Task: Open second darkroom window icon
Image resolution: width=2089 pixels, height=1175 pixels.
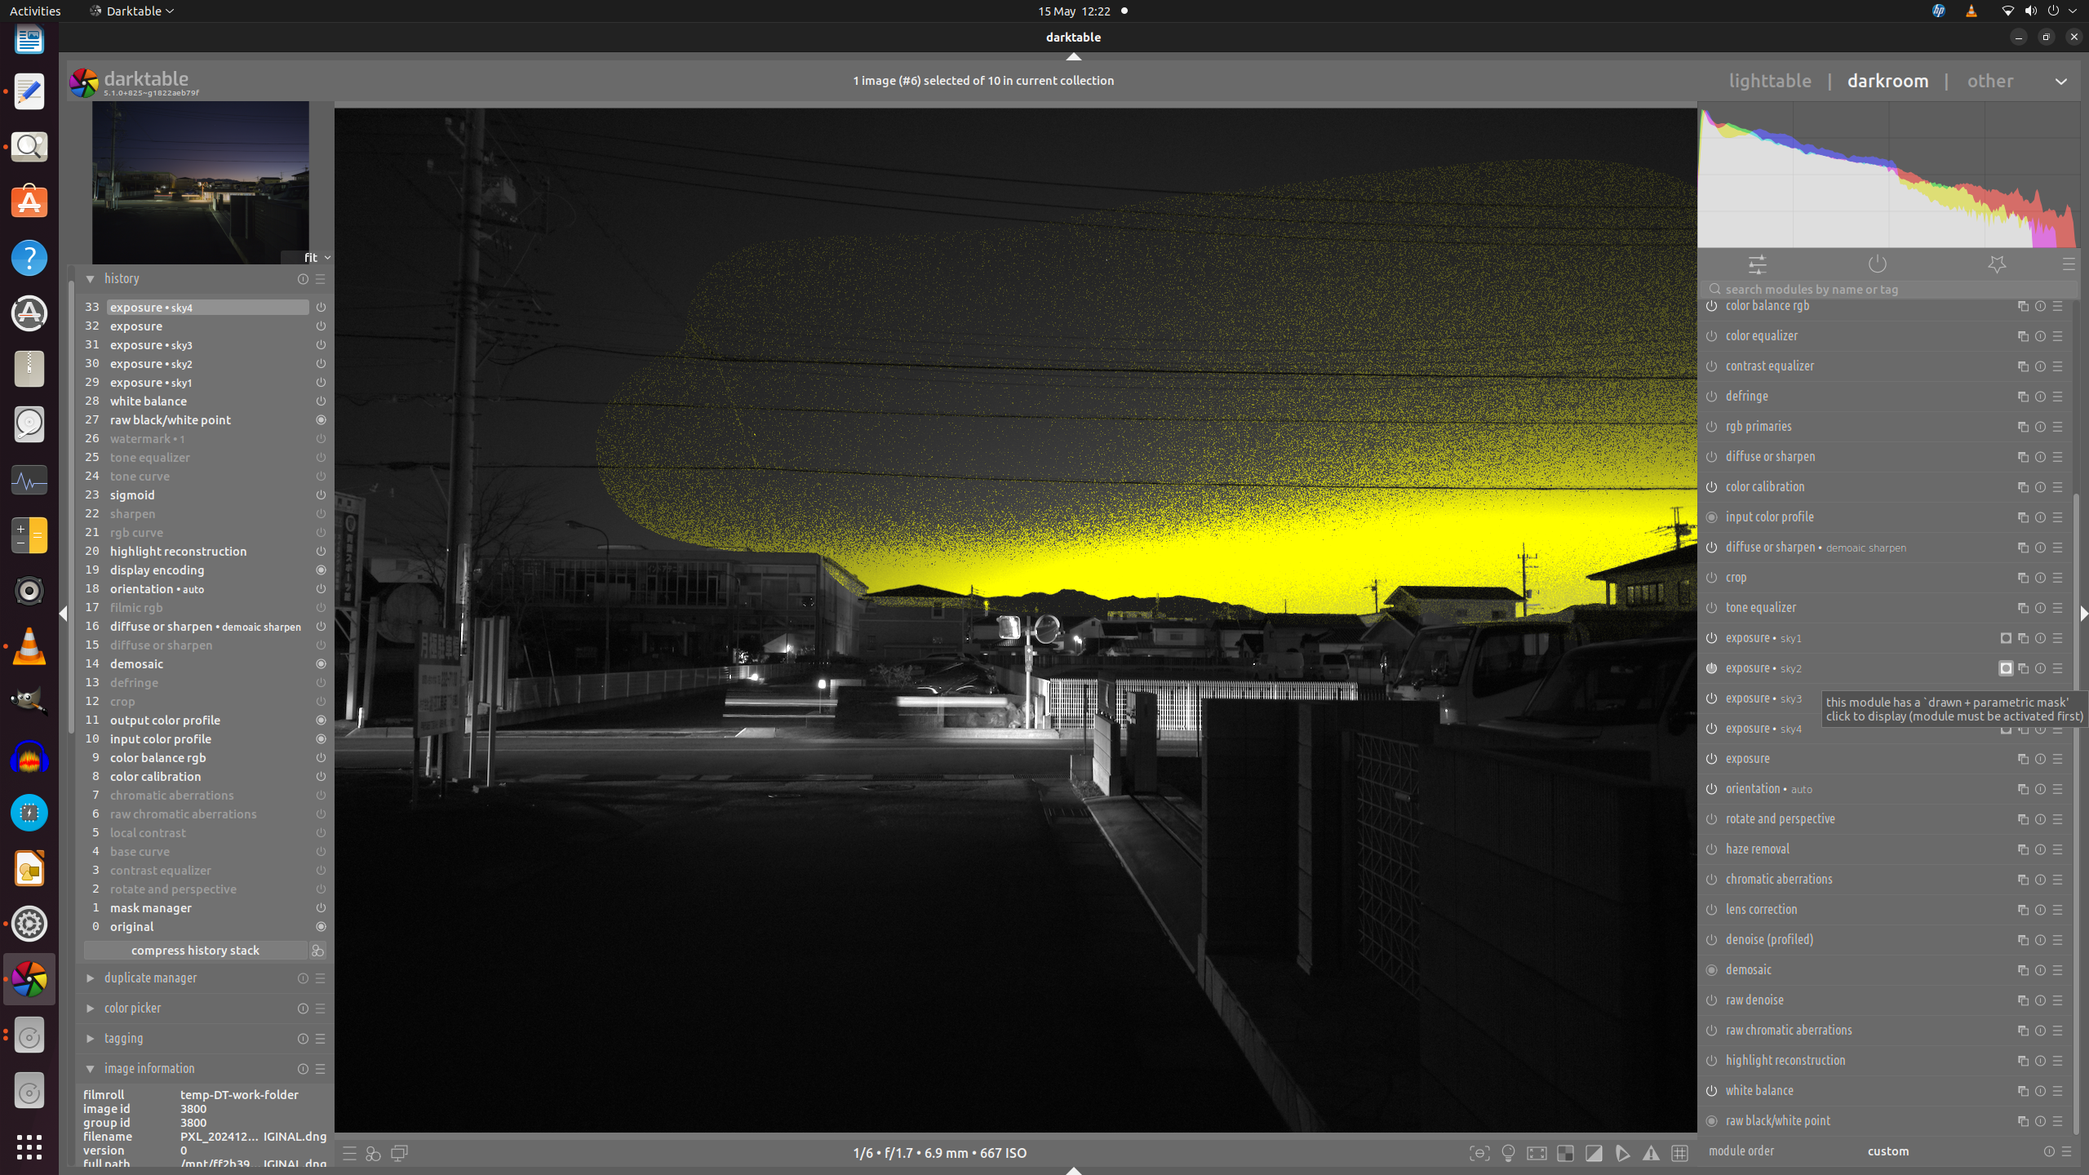Action: [399, 1153]
